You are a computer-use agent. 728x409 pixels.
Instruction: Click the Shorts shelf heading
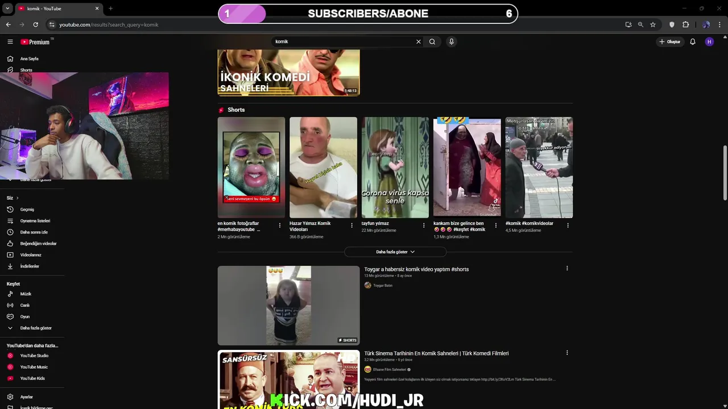pyautogui.click(x=236, y=110)
